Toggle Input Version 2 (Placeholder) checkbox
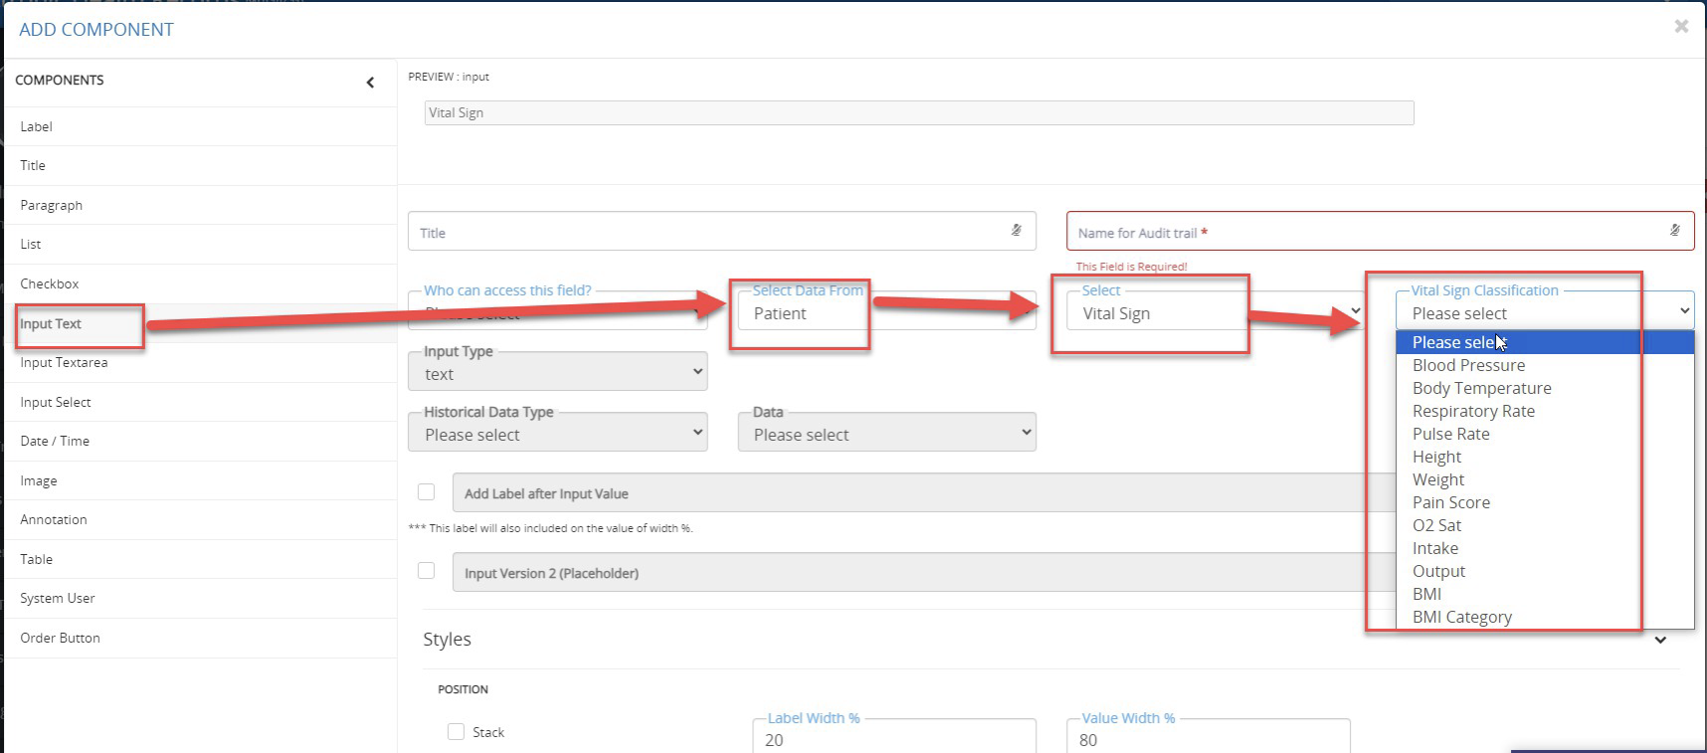The height and width of the screenshot is (753, 1707). click(x=427, y=571)
